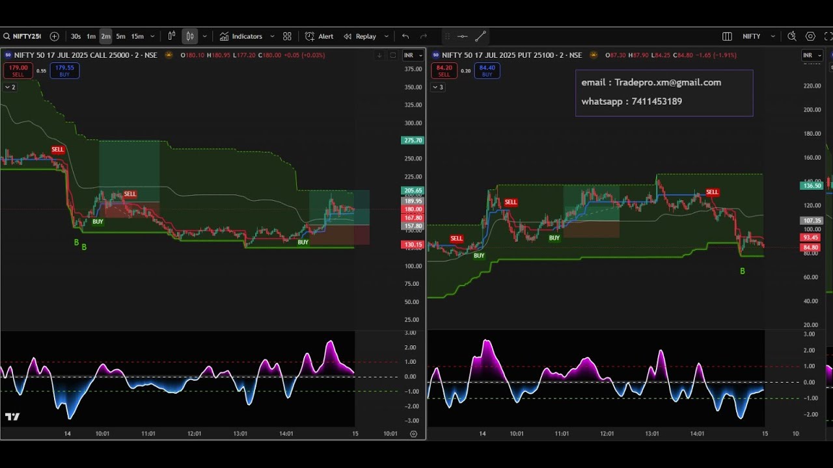The height and width of the screenshot is (468, 833).
Task: Collapse indicator legend on CALL chart
Action: [10, 87]
